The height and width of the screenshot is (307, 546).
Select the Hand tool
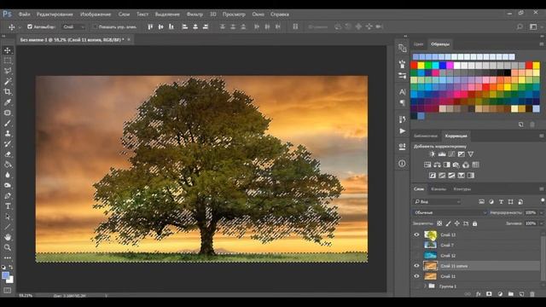(x=8, y=237)
